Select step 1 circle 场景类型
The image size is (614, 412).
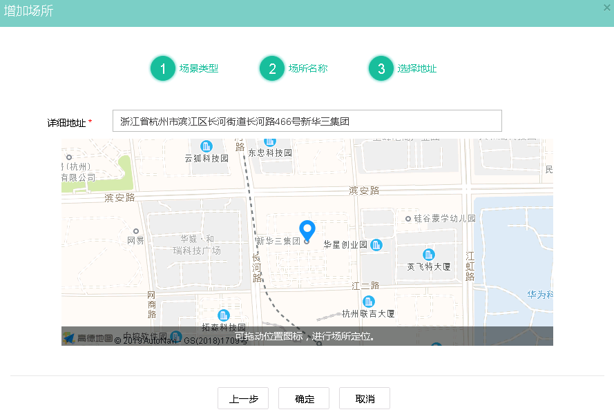click(162, 68)
